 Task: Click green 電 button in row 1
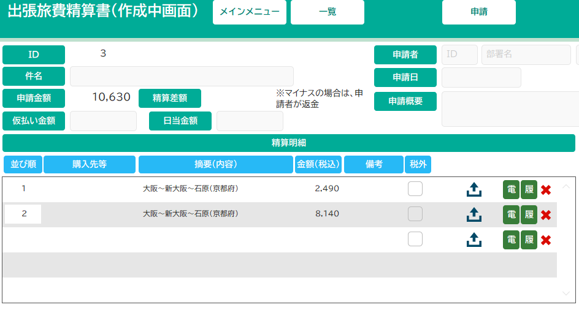tap(511, 190)
